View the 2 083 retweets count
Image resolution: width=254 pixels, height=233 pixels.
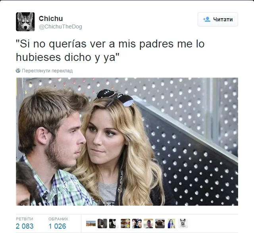click(x=25, y=226)
